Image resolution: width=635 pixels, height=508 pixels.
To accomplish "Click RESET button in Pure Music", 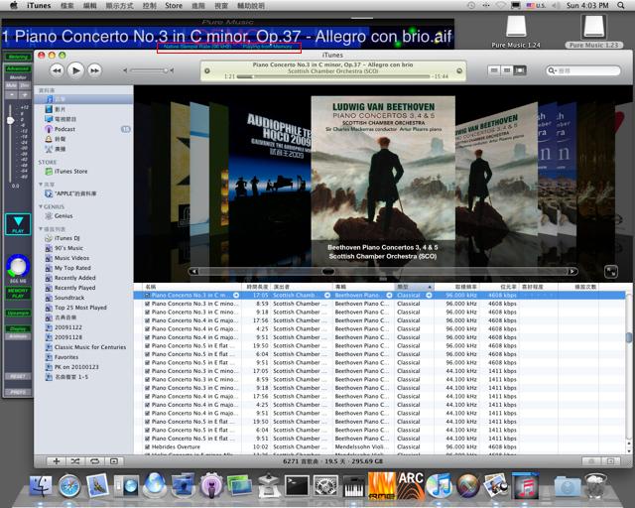I will click(18, 376).
